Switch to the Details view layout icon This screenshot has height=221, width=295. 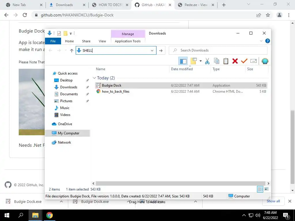click(260, 189)
